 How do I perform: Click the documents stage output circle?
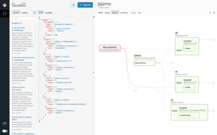135,91
